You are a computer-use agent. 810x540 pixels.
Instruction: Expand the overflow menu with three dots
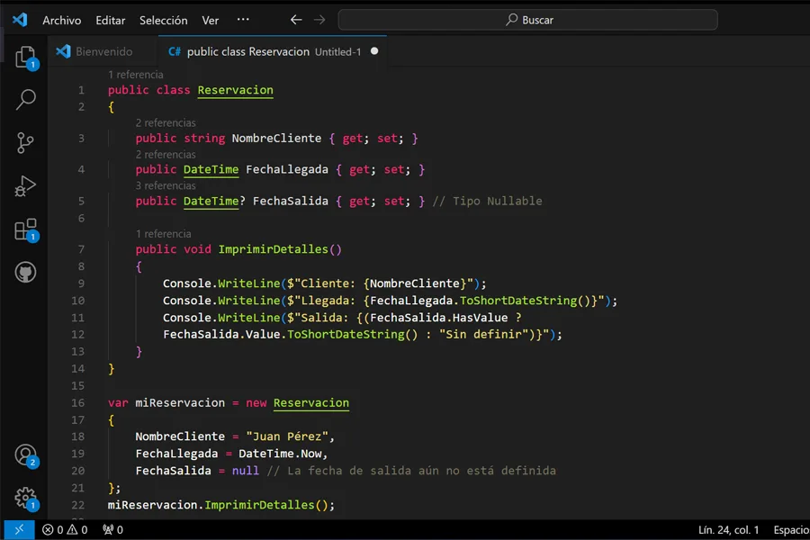click(243, 20)
